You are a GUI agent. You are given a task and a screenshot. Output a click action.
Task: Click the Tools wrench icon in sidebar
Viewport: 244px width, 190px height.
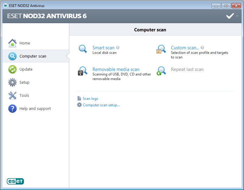tap(12, 96)
